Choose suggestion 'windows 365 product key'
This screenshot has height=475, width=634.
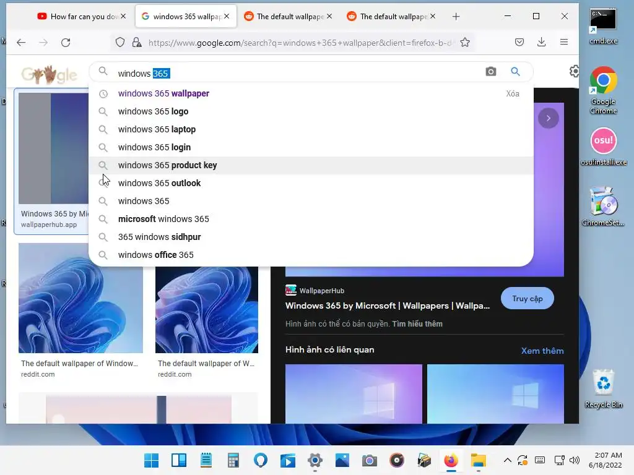(x=311, y=165)
